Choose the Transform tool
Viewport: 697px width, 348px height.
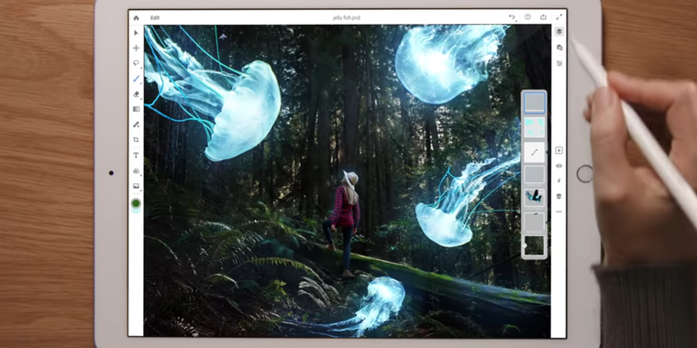coord(136,48)
